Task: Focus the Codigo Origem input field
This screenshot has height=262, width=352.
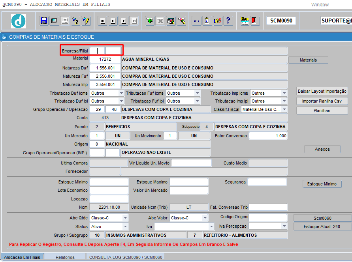Action: tap(268, 217)
